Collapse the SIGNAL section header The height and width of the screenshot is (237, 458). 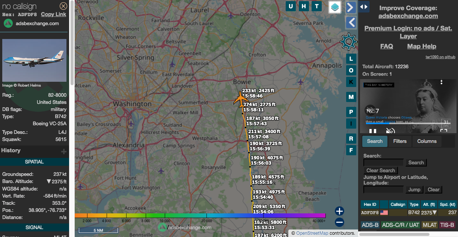pos(35,227)
